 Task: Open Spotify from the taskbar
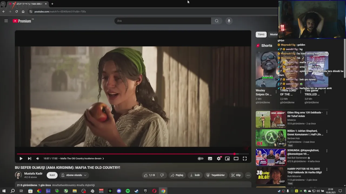[x=128, y=191]
